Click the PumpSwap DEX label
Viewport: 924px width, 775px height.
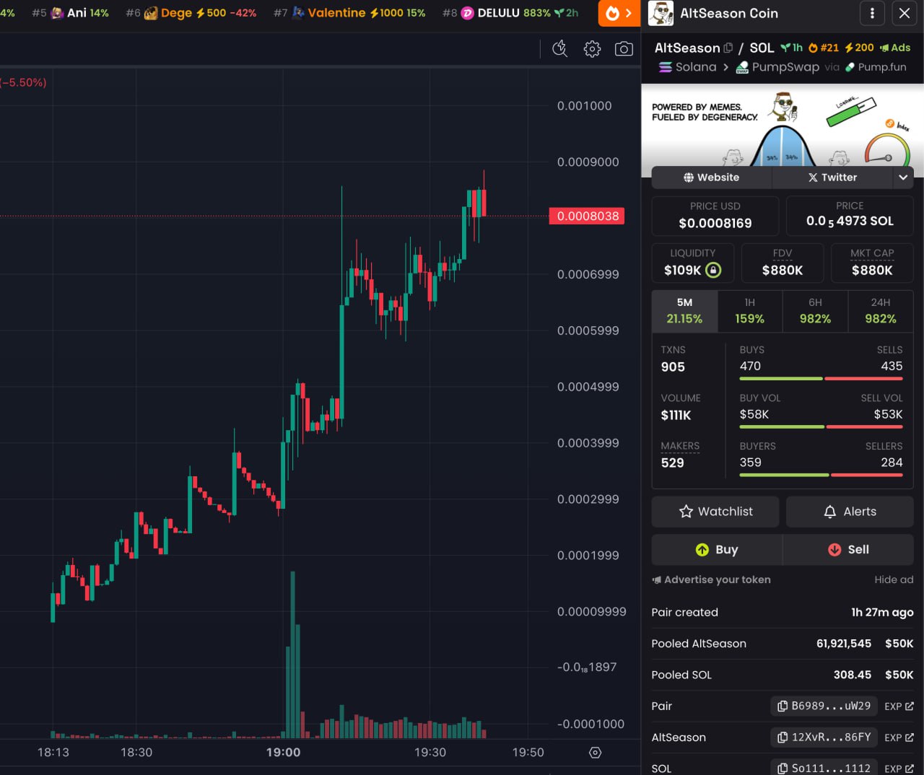pyautogui.click(x=777, y=67)
